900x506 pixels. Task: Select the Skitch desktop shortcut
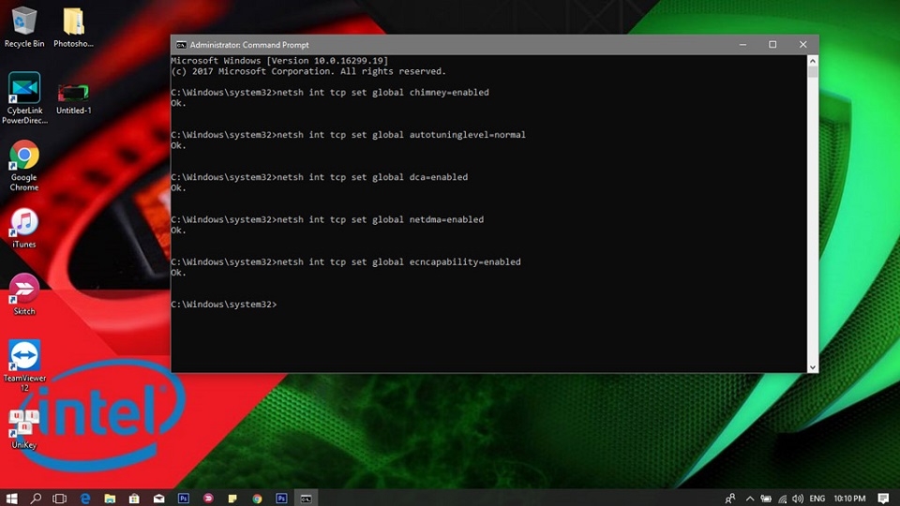pos(24,294)
